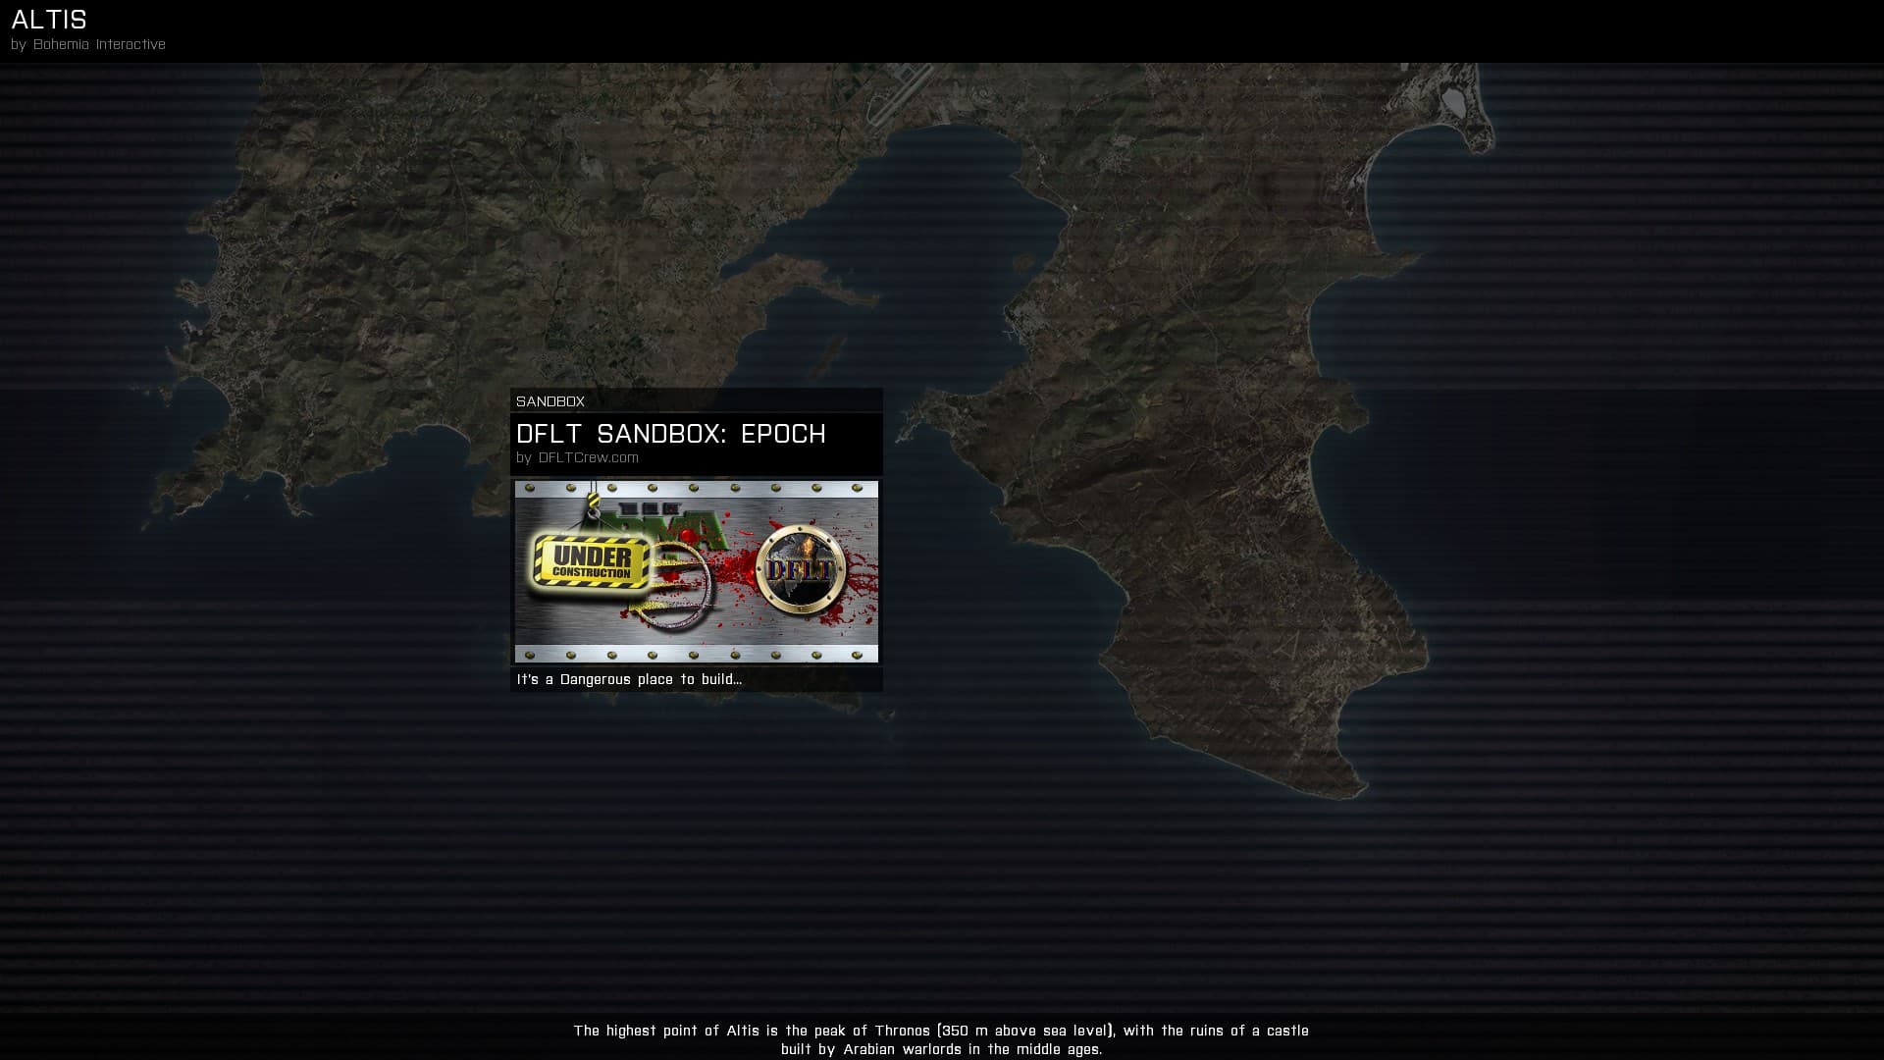The width and height of the screenshot is (1884, 1060).
Task: Click the Under Construction sign graphic
Action: click(591, 561)
